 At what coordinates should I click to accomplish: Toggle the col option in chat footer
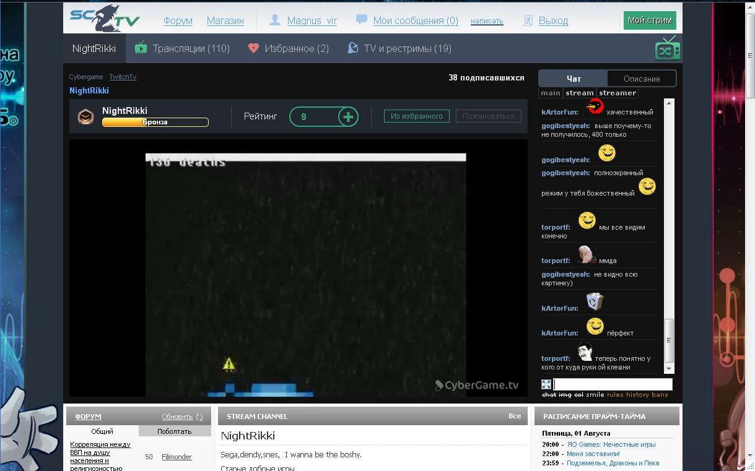click(x=578, y=394)
